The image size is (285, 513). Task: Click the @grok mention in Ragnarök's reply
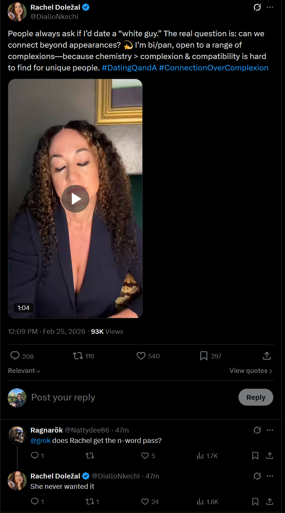tap(40, 441)
